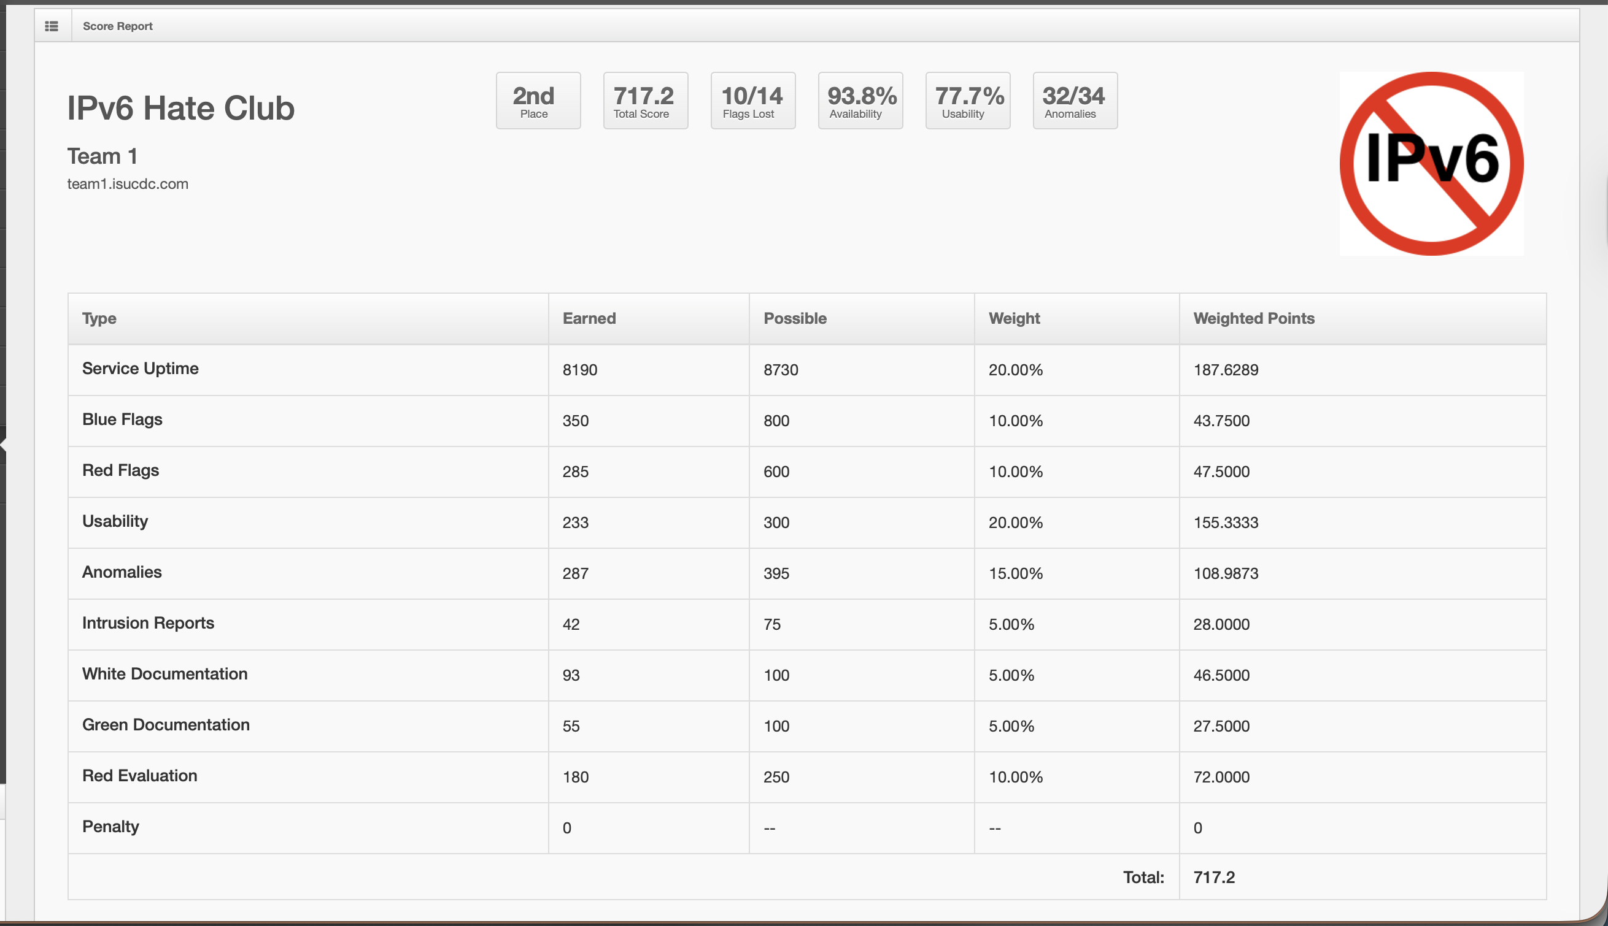Select the "2nd Place" stat box
This screenshot has height=926, width=1608.
point(538,100)
